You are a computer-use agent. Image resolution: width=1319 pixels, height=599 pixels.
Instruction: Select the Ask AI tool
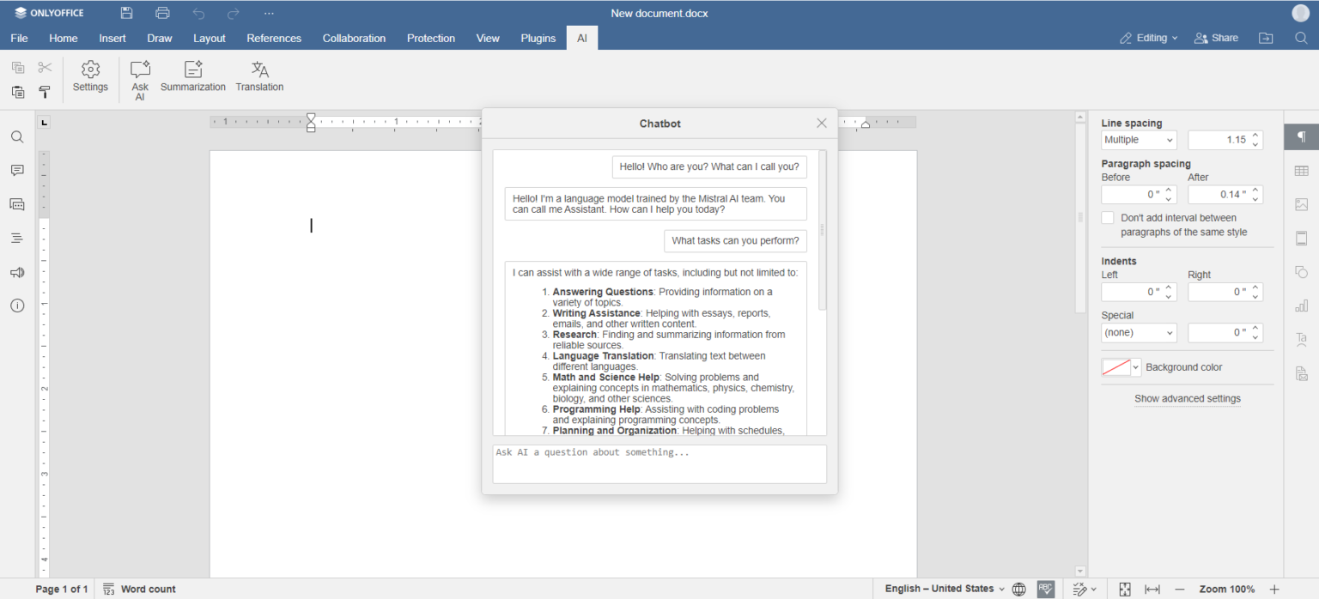(x=139, y=77)
